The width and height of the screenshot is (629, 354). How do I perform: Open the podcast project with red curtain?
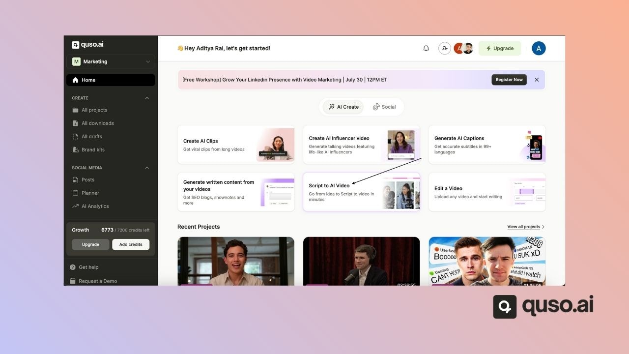362,261
